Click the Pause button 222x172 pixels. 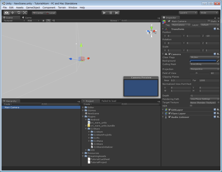pyautogui.click(x=110, y=13)
